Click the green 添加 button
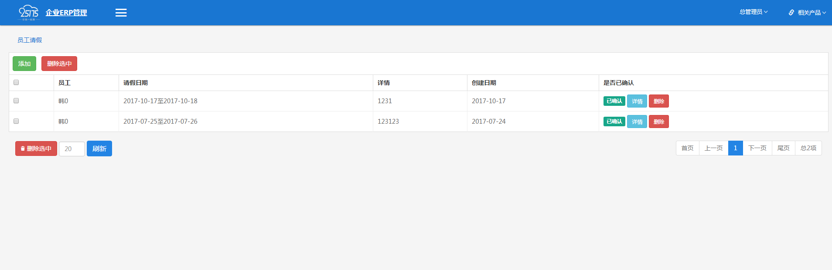This screenshot has height=270, width=832. (24, 64)
